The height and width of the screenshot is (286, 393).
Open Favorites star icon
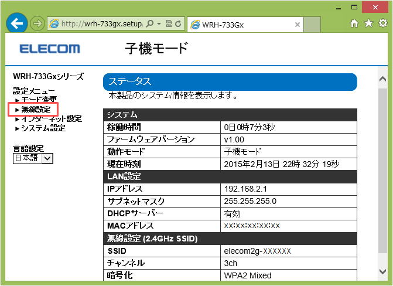368,23
